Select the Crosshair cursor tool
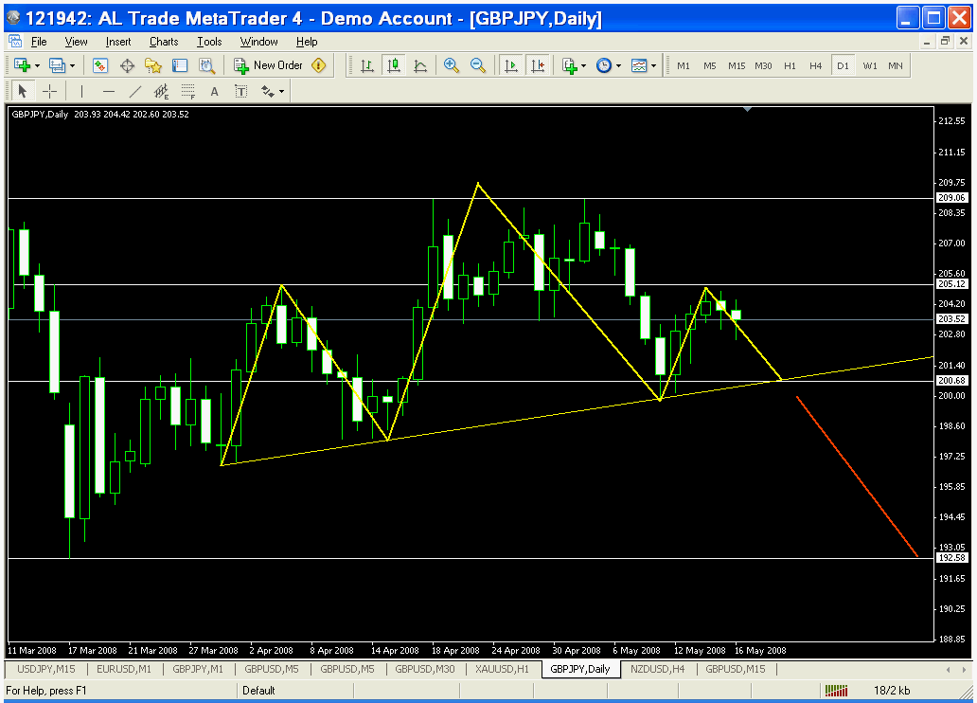 point(50,91)
